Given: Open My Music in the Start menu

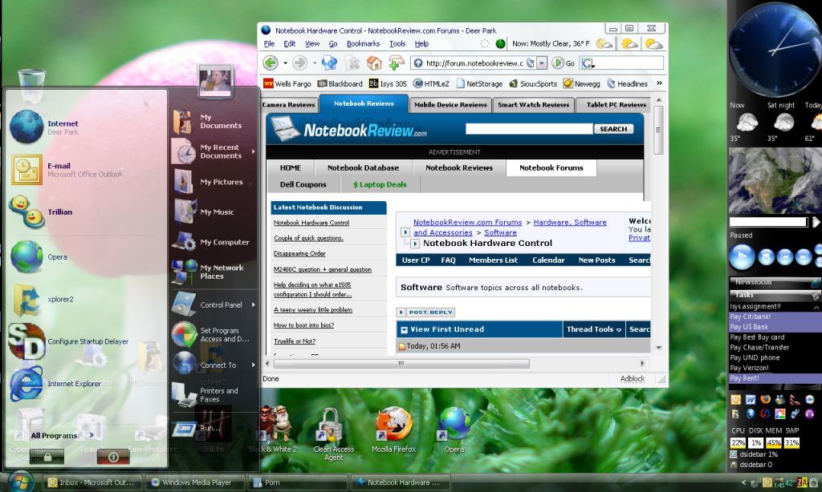Looking at the screenshot, I should point(204,212).
